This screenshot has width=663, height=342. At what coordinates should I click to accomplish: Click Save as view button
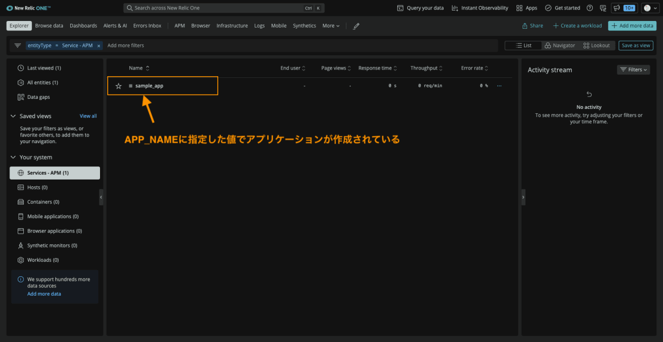pyautogui.click(x=635, y=45)
